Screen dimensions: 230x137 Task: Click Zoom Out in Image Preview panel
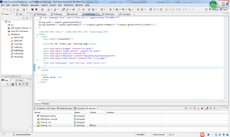pos(16,84)
